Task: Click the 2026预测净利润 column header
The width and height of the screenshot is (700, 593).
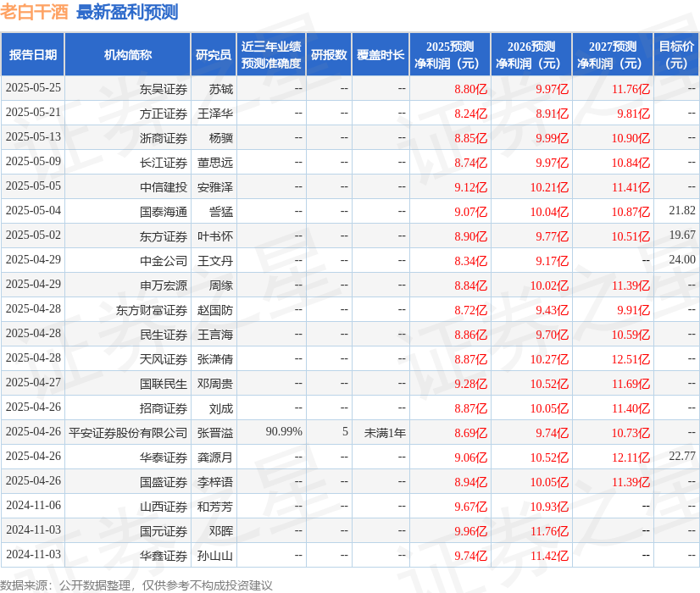Action: pos(531,54)
